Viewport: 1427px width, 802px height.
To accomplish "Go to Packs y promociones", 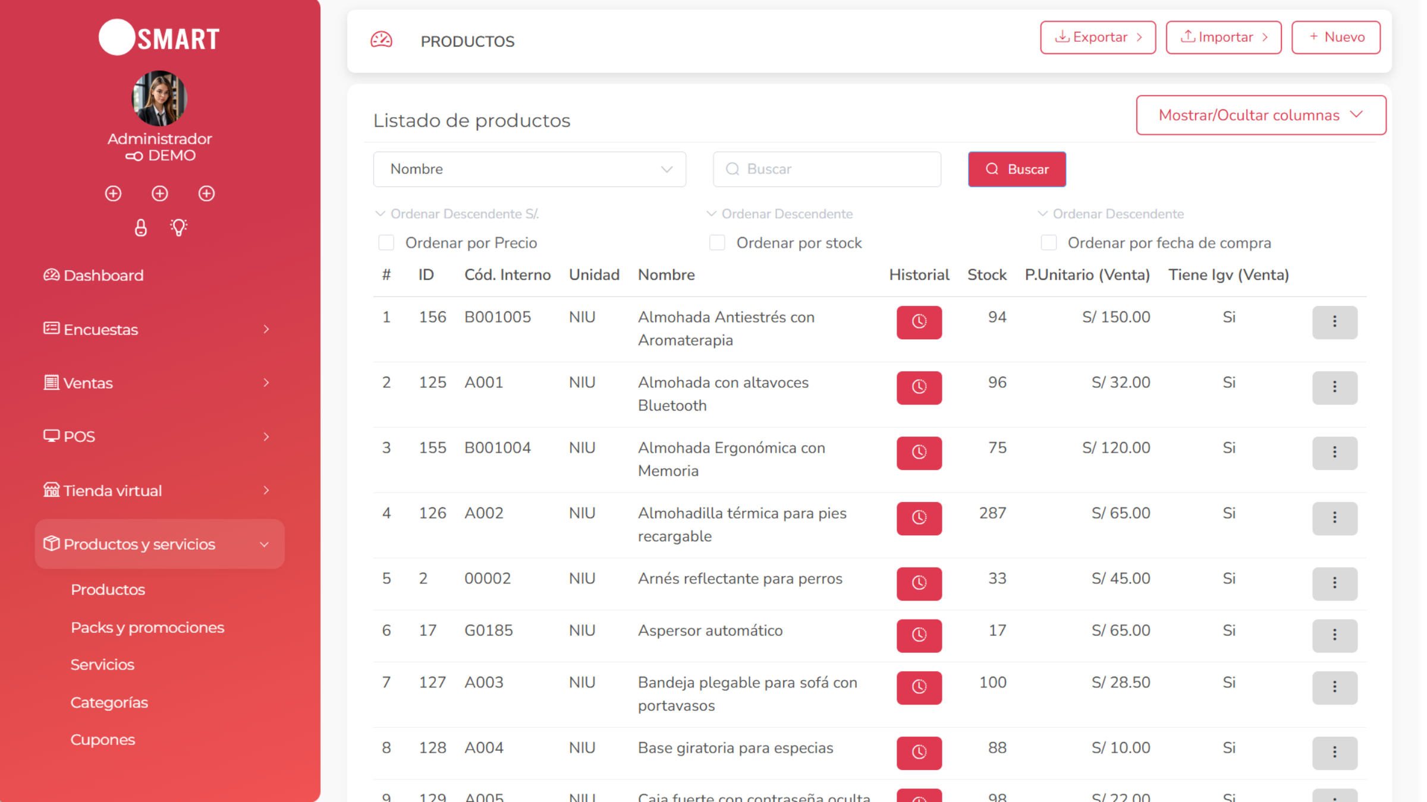I will [147, 627].
